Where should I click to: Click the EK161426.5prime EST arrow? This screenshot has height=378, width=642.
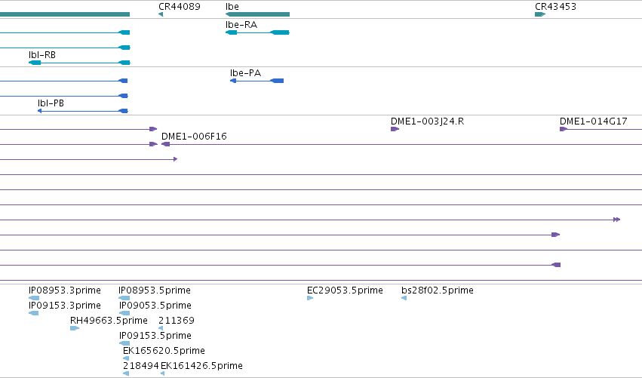click(x=162, y=373)
